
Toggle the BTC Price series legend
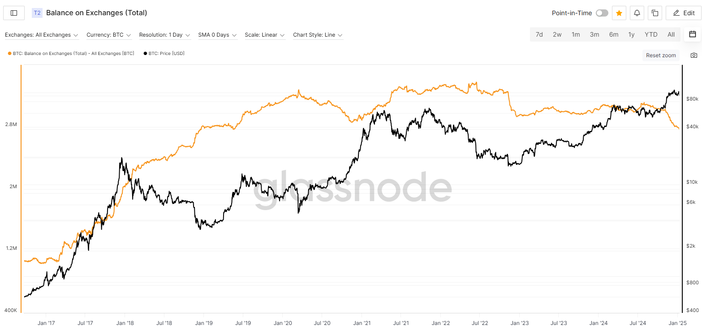click(164, 54)
